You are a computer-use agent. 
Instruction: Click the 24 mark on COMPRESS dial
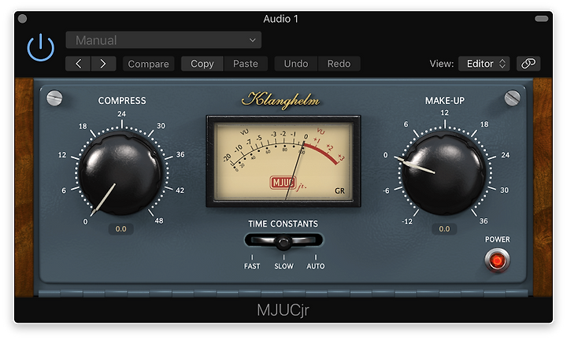click(x=121, y=114)
